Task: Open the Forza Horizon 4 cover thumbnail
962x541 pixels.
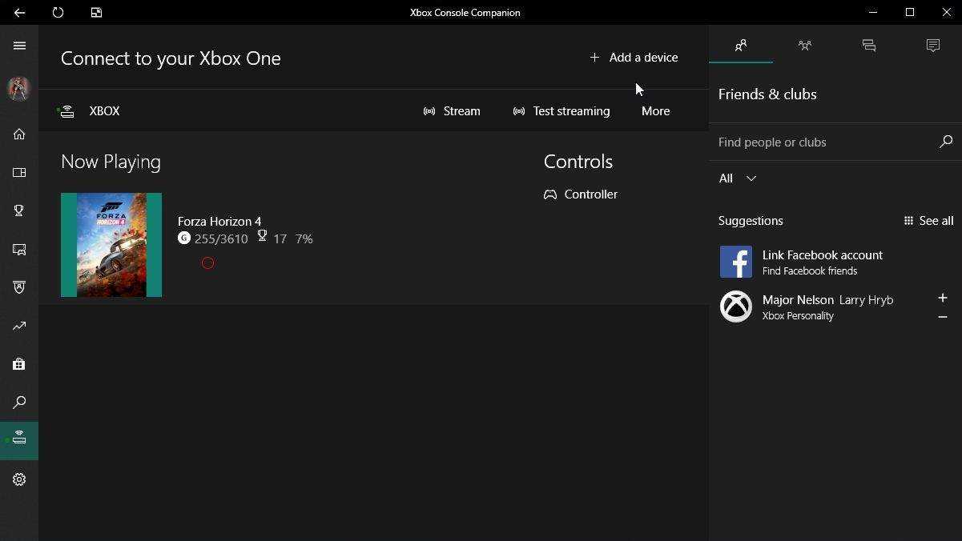Action: click(111, 245)
